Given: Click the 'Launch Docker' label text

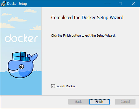Looking at the screenshot, I should pyautogui.click(x=65, y=86).
